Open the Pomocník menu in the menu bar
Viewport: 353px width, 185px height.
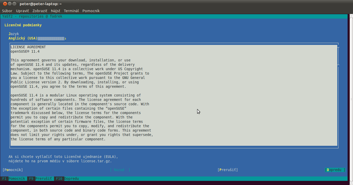tap(91, 11)
